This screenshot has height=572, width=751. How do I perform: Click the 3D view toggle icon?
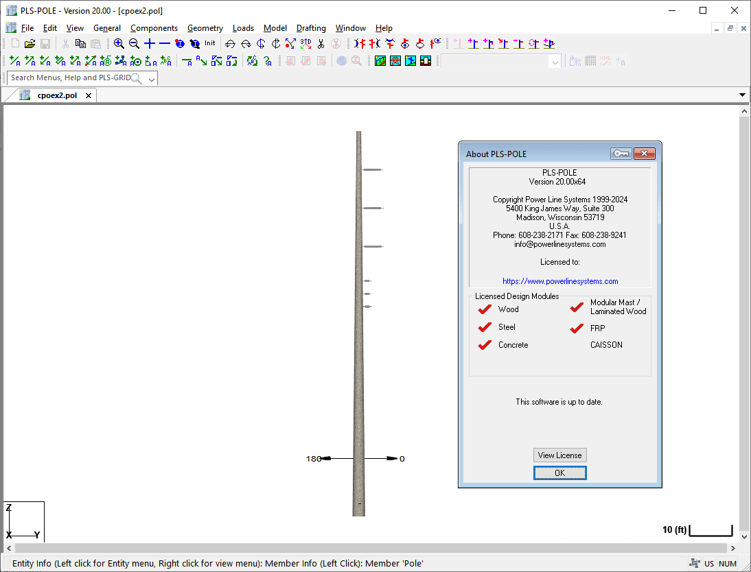point(305,44)
